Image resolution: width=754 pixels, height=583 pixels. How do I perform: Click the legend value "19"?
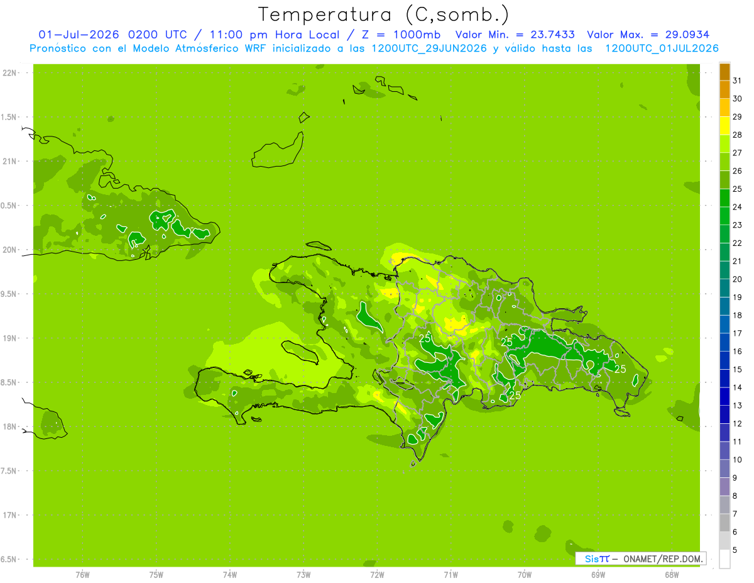coord(738,297)
